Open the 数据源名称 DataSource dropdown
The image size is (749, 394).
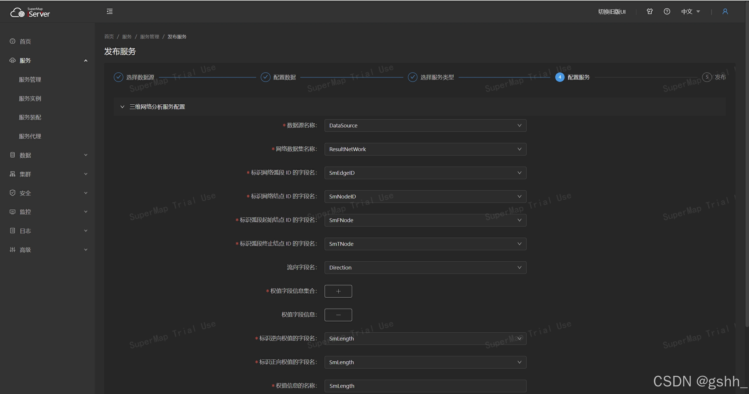[x=425, y=125]
